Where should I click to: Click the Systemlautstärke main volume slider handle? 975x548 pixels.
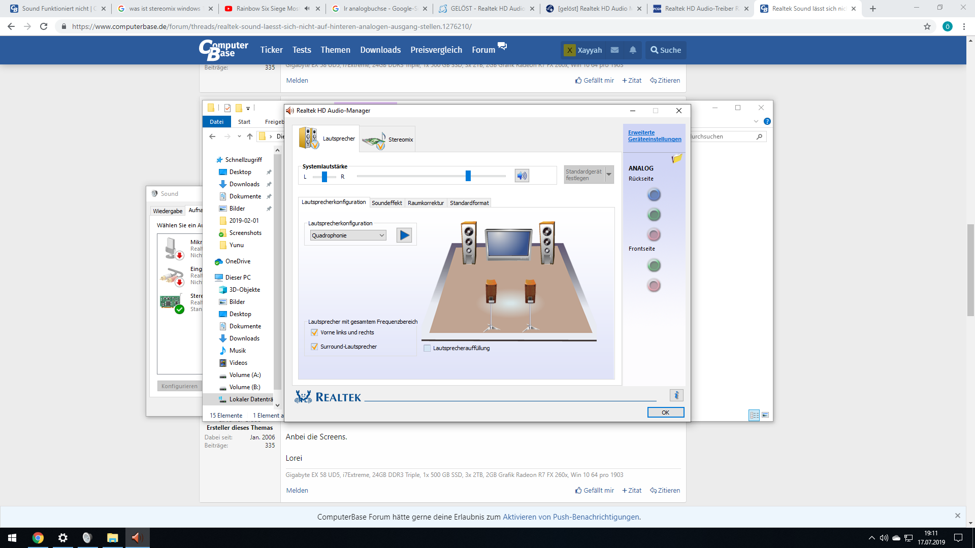(x=468, y=176)
